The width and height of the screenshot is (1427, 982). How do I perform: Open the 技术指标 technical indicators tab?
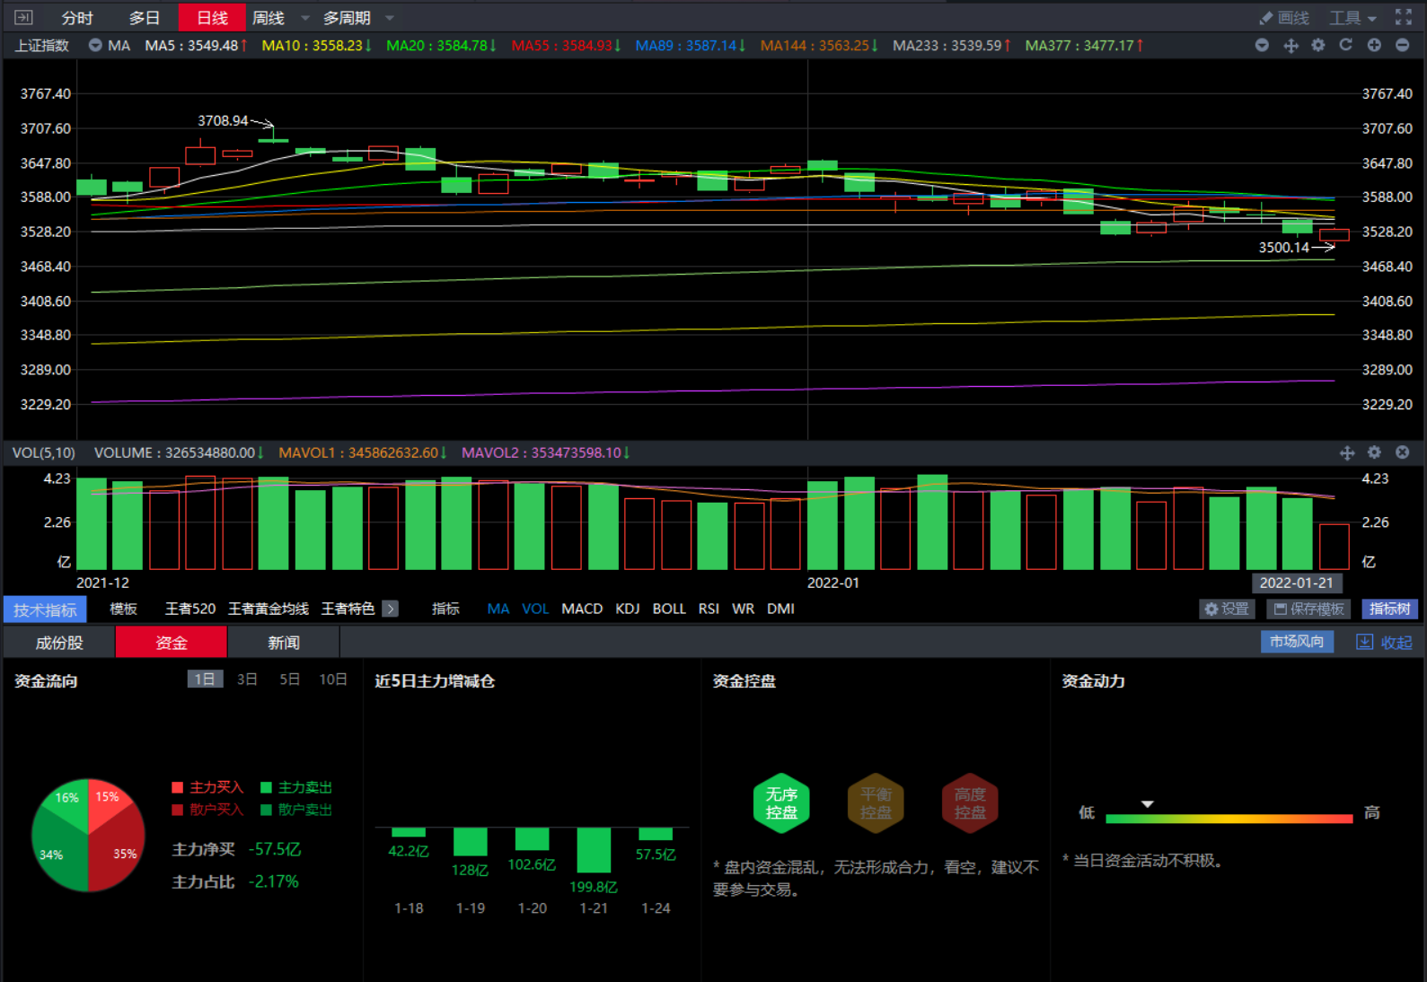45,609
